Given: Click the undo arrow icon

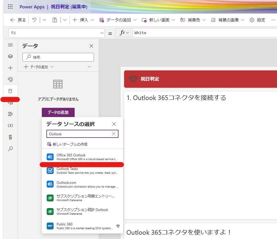Looking at the screenshot, I should [34, 20].
